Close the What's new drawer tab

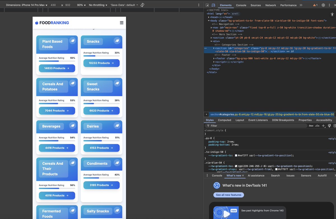tap(243, 176)
